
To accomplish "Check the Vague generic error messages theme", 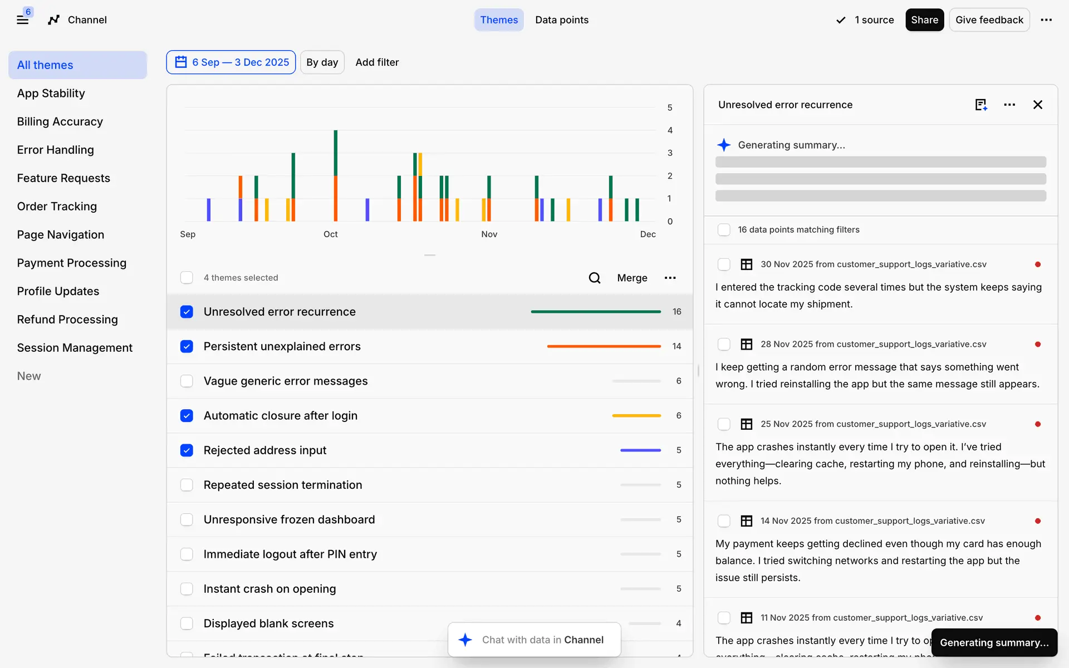I will pyautogui.click(x=187, y=381).
